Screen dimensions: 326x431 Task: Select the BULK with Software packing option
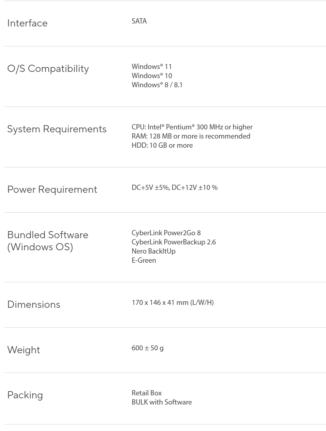tap(162, 402)
